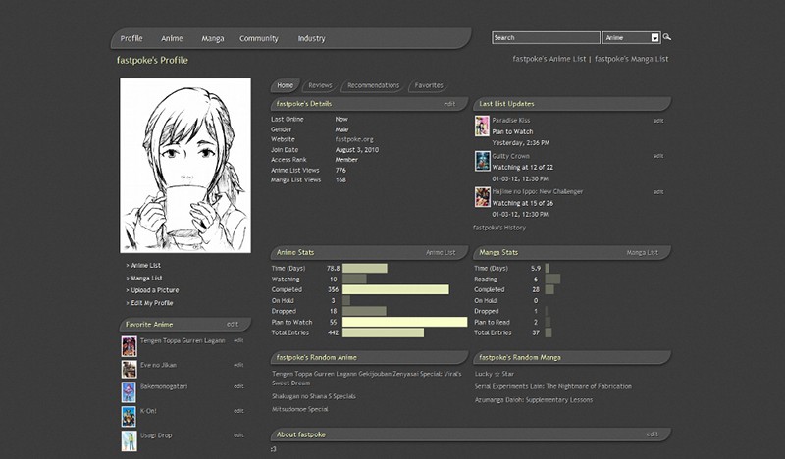Viewport: 785px width, 459px height.
Task: Click the anime Completed stats bar
Action: [x=395, y=289]
